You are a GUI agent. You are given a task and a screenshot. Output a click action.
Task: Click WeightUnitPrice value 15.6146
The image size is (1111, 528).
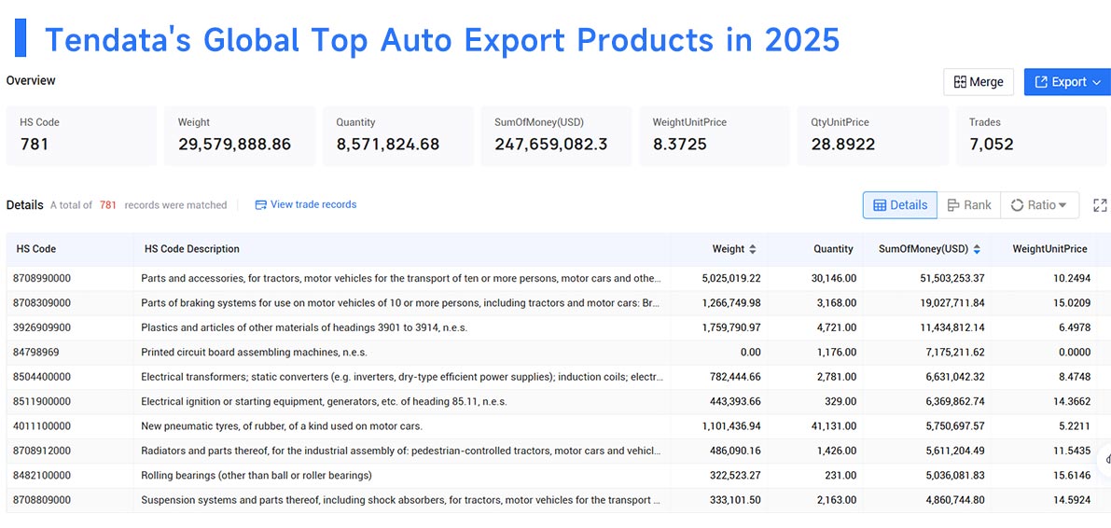pos(1072,475)
